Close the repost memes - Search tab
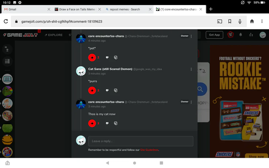The image size is (269, 168). click(150, 9)
